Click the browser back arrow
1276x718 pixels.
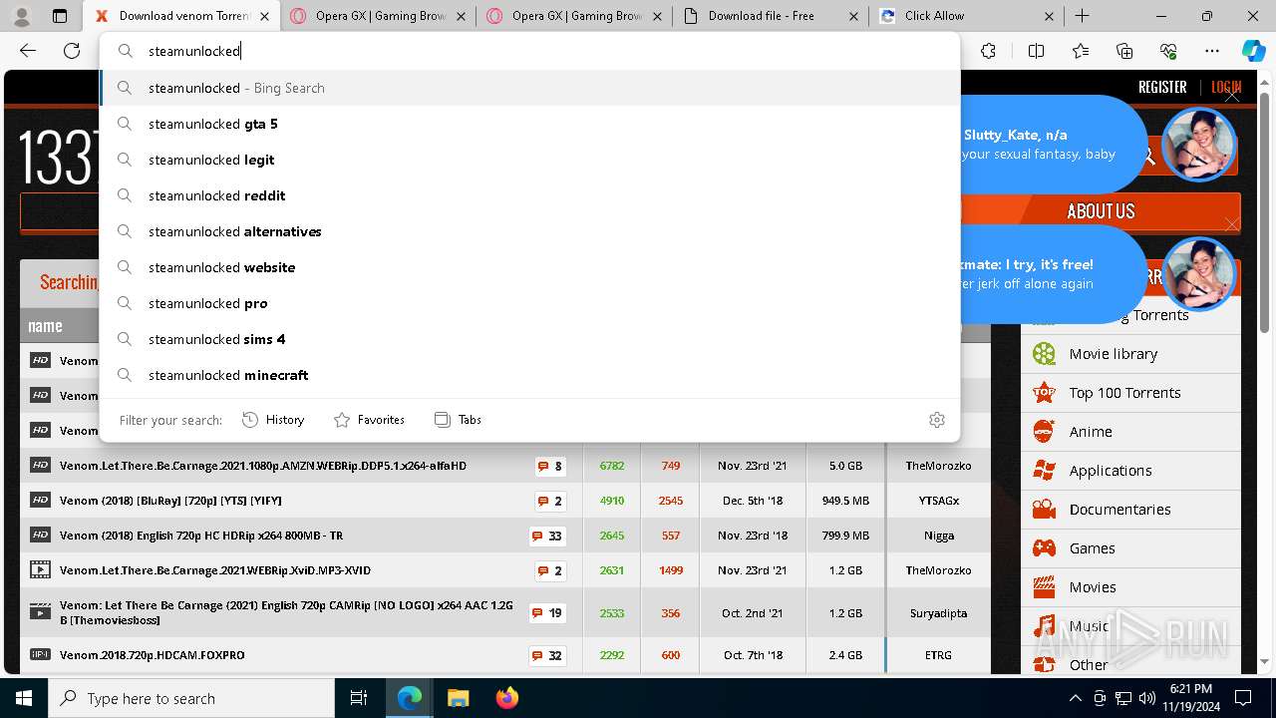click(28, 51)
